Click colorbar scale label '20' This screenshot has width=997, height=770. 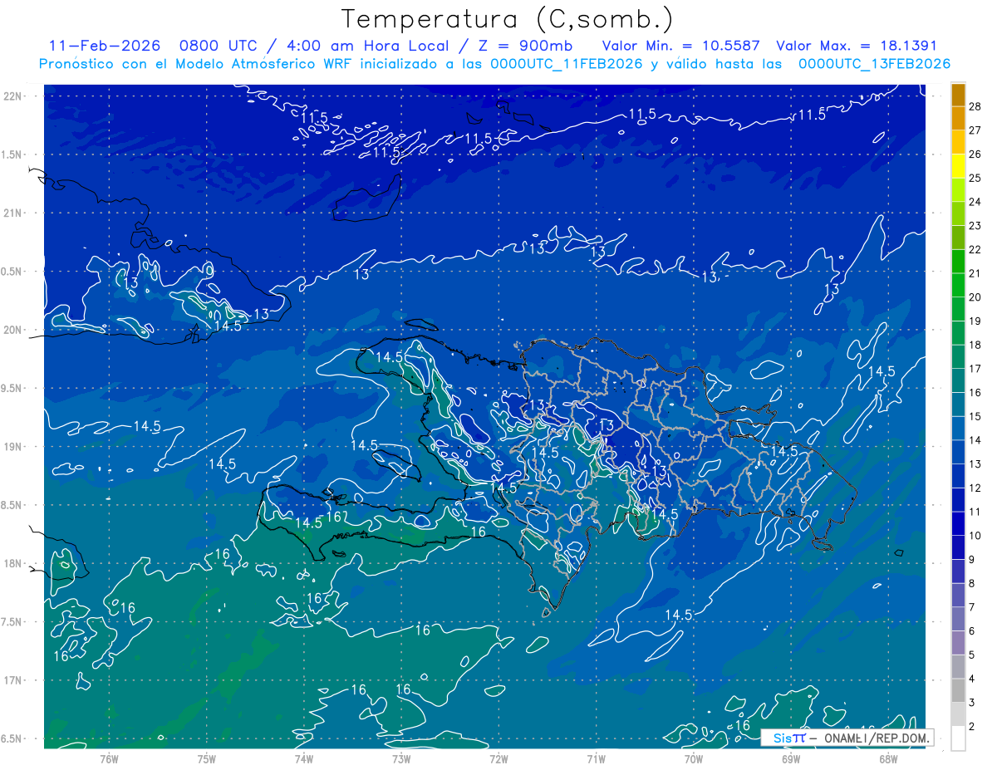tap(975, 297)
